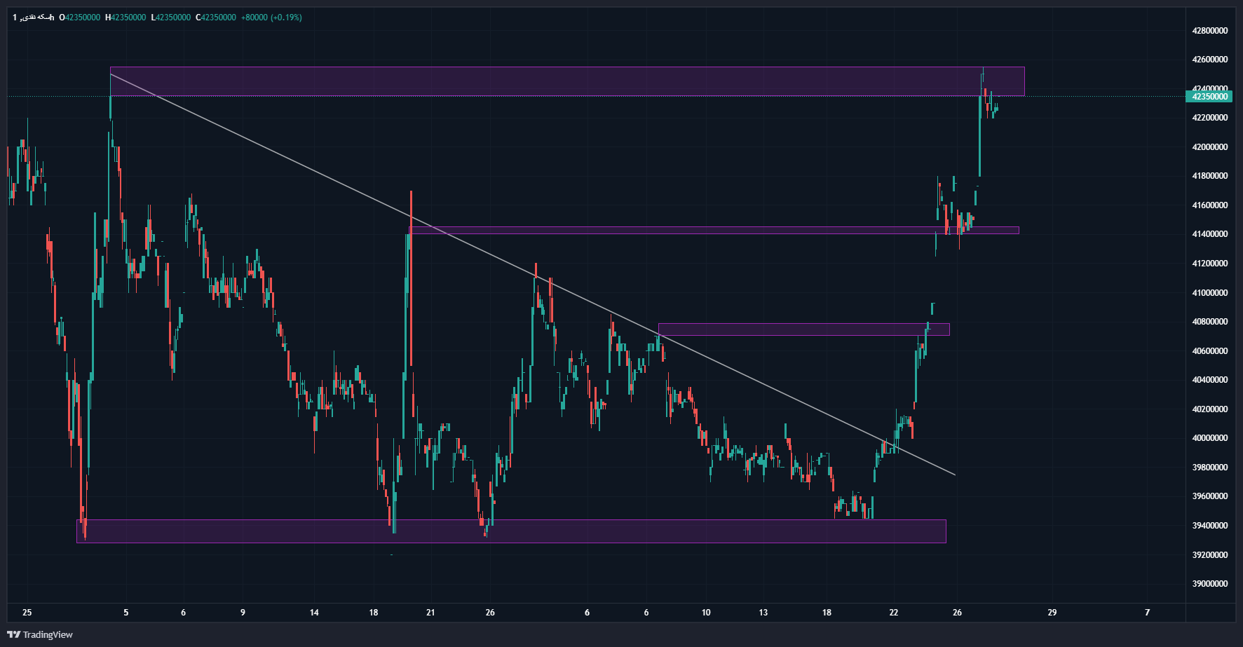Click the open price value in legend

click(82, 18)
